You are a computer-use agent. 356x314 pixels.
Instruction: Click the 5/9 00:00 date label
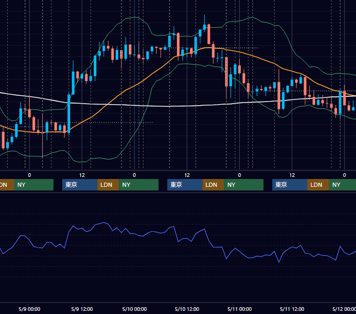pyautogui.click(x=29, y=309)
